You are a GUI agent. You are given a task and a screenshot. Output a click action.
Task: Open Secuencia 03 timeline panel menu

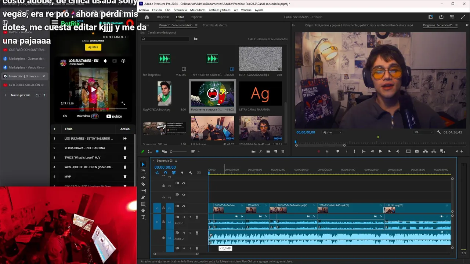[176, 161]
